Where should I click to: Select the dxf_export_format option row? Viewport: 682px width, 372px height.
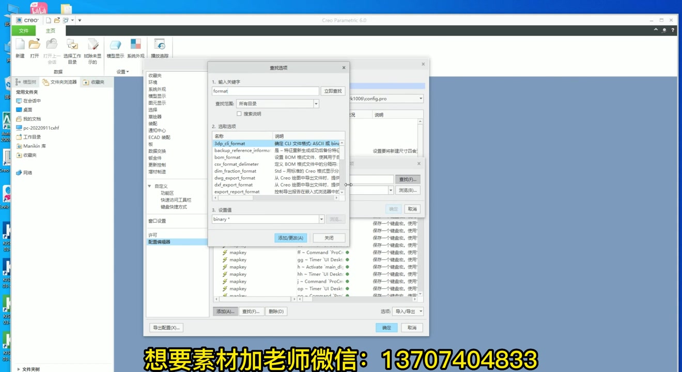(x=275, y=184)
